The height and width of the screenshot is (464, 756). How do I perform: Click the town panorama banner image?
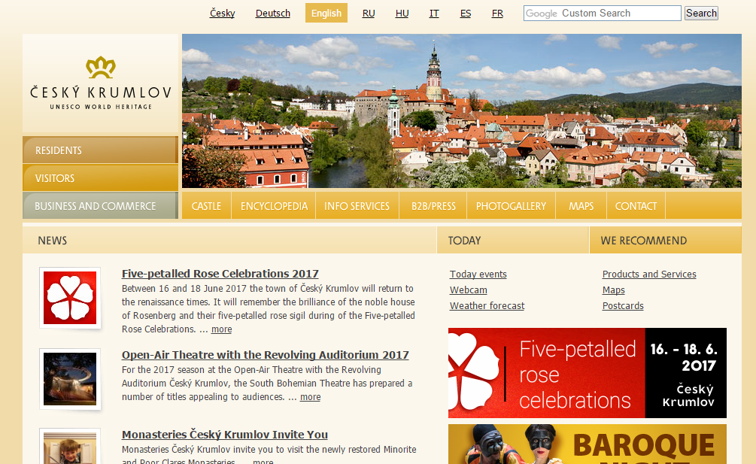click(461, 111)
